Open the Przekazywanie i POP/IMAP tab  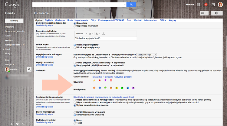click(111, 20)
